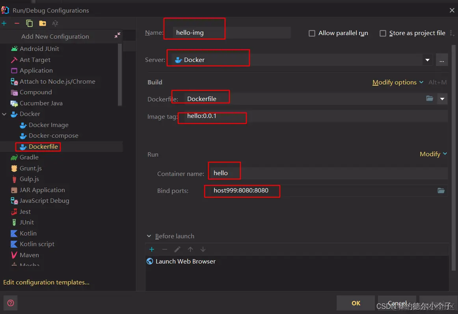
Task: Sort configurations alphabetically with AZ icon
Action: (55, 23)
